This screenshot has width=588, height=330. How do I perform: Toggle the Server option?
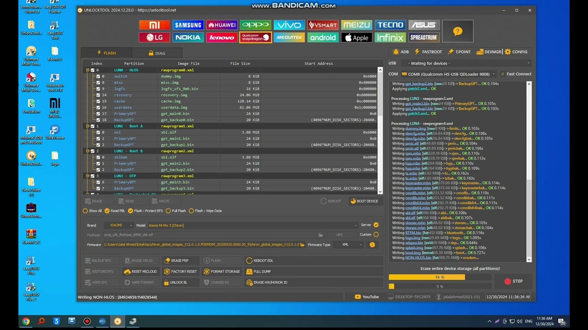click(376, 225)
